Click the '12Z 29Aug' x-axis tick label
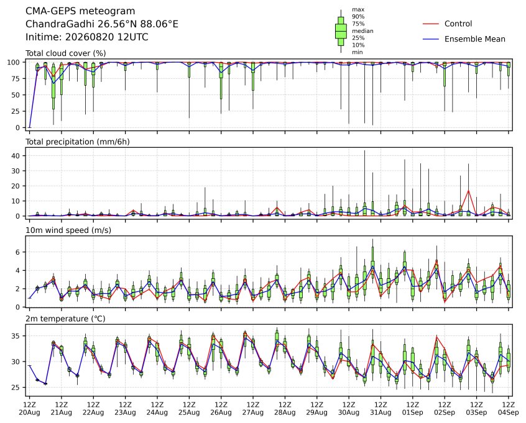Image resolution: width=526 pixels, height=423 pixels. click(x=316, y=409)
